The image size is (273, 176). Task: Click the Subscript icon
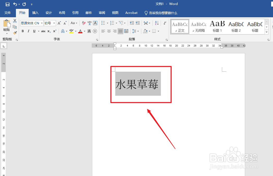[49, 31]
